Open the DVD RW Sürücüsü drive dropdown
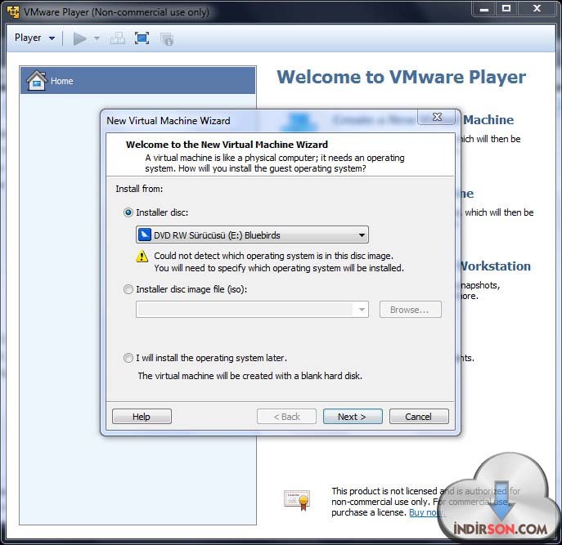The height and width of the screenshot is (545, 562). point(252,235)
